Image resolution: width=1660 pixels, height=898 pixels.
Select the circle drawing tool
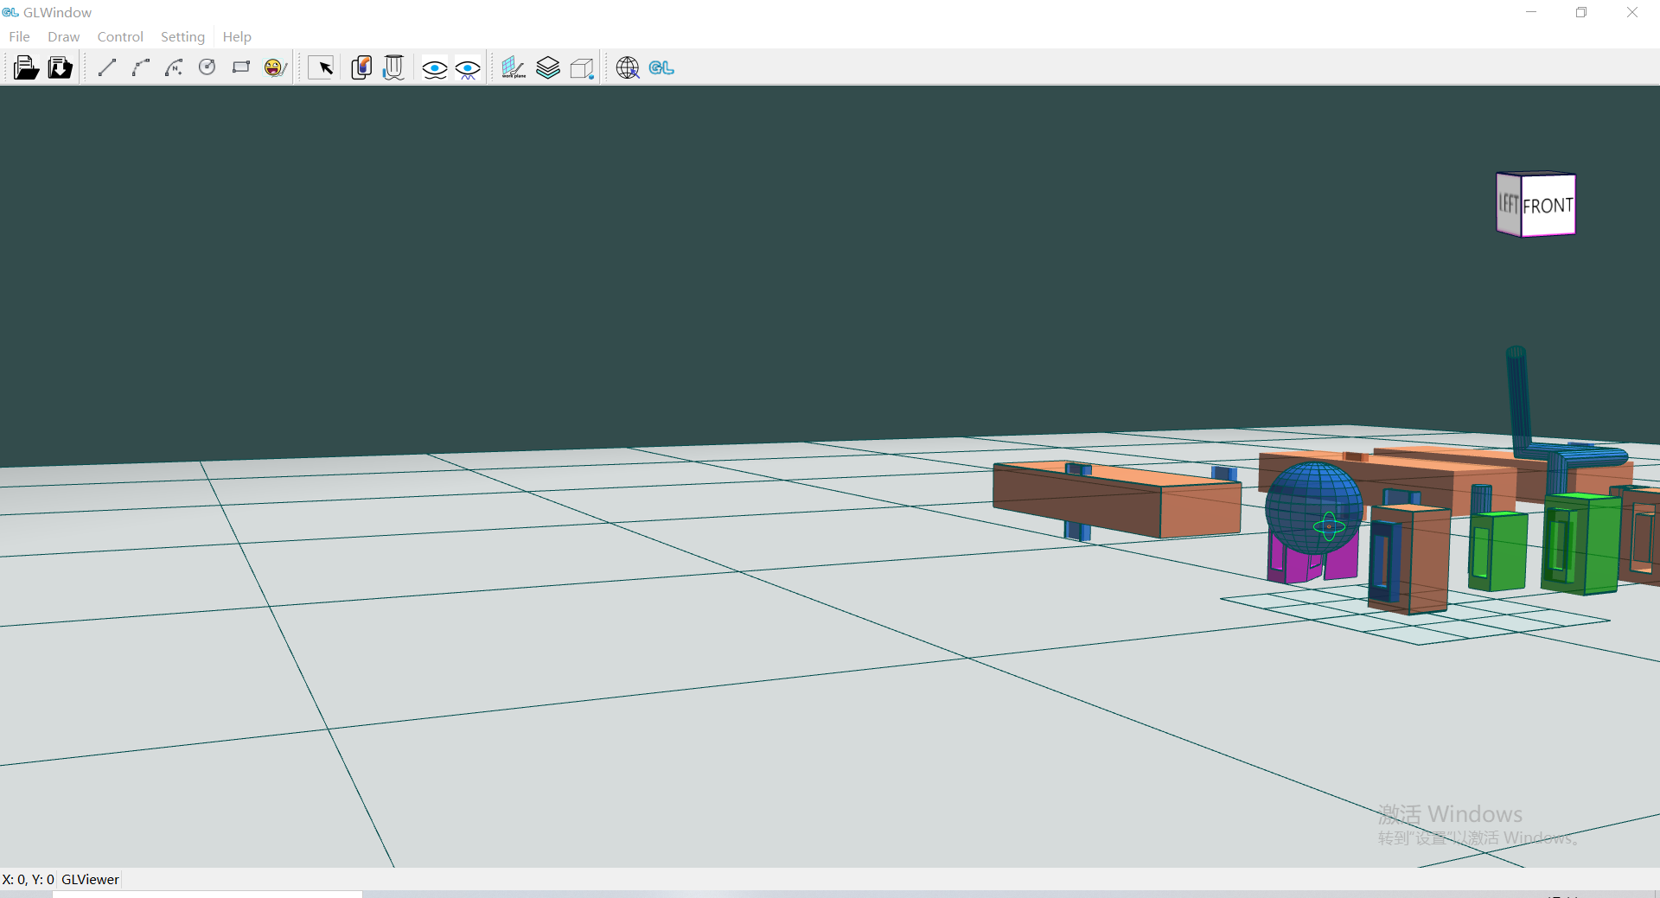click(207, 67)
